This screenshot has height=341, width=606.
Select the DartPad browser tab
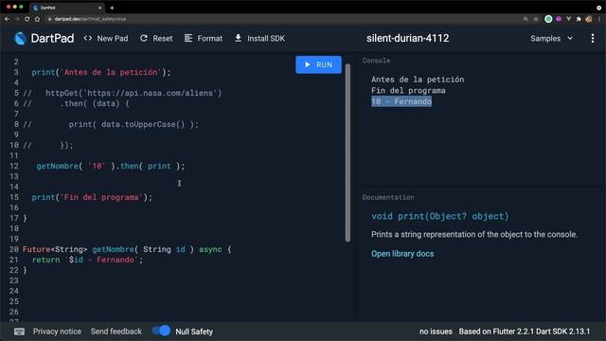[x=66, y=8]
